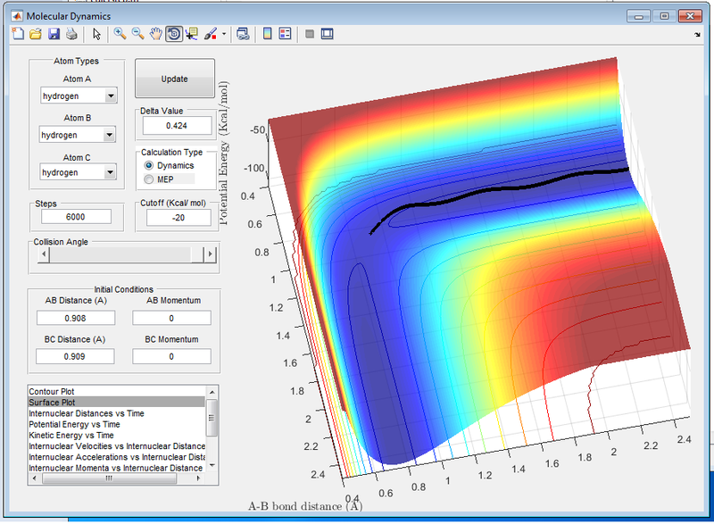Image resolution: width=714 pixels, height=524 pixels.
Task: Select the Zoom In magnifier tool
Action: [x=120, y=35]
